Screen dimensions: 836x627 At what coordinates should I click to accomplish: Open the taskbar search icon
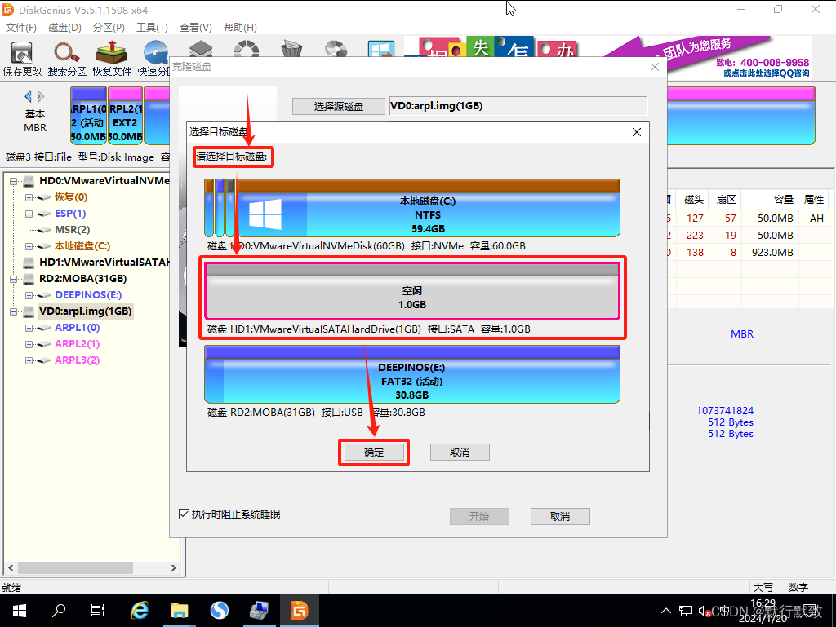click(59, 611)
